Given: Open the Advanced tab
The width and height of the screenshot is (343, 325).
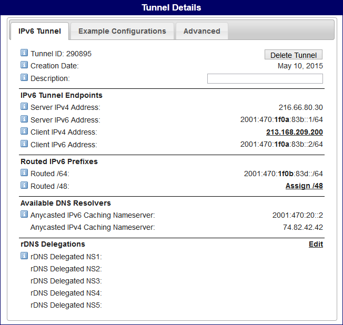Looking at the screenshot, I should coord(201,31).
